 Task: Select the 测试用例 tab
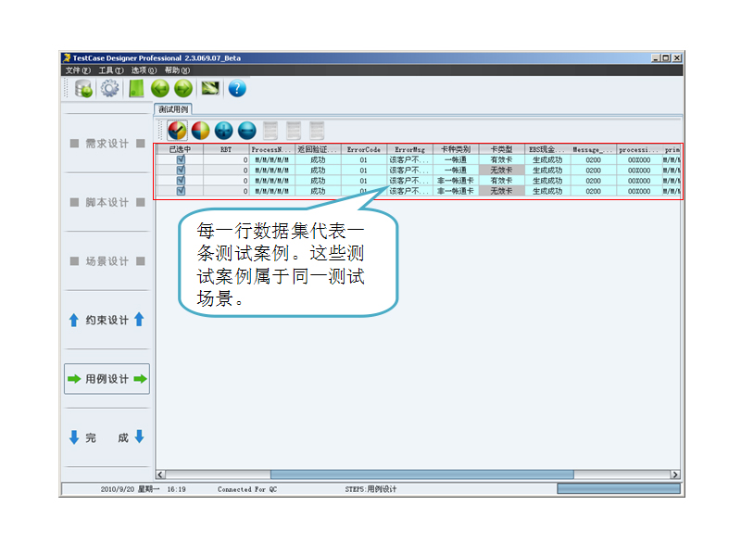click(x=173, y=109)
